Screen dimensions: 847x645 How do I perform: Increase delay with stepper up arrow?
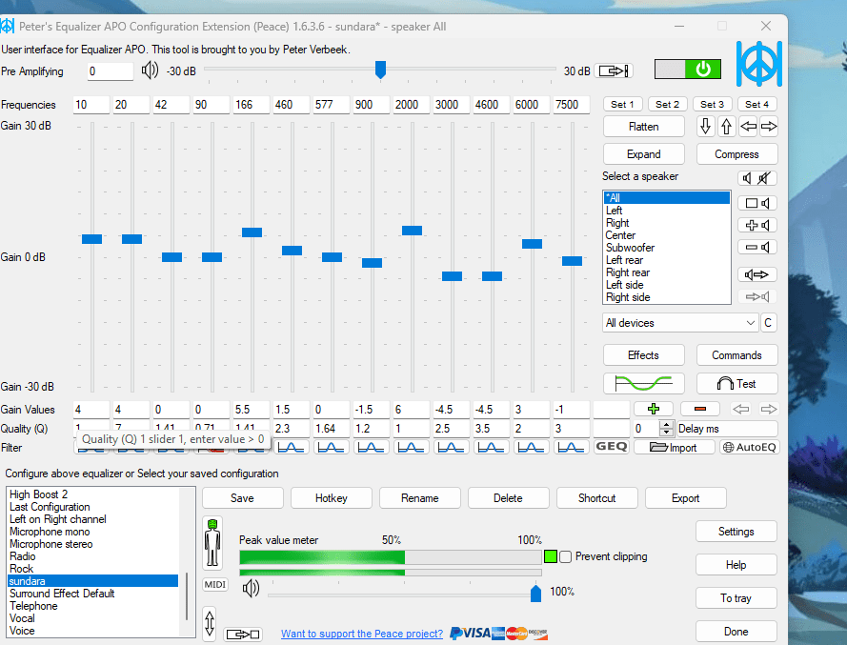coord(667,425)
